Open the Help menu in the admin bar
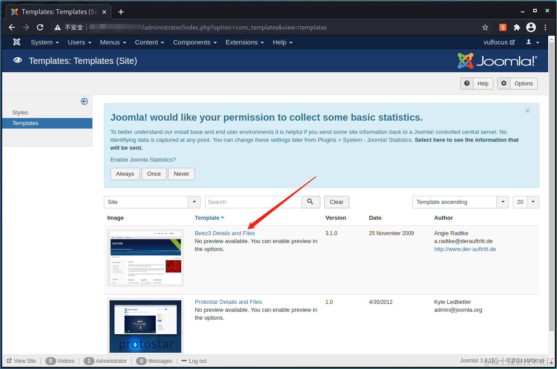557x369 pixels. tap(282, 42)
